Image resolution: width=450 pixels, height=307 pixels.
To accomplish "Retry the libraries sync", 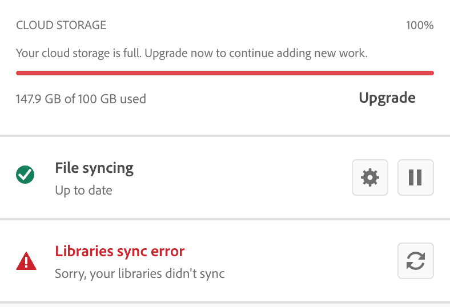I will coord(415,261).
